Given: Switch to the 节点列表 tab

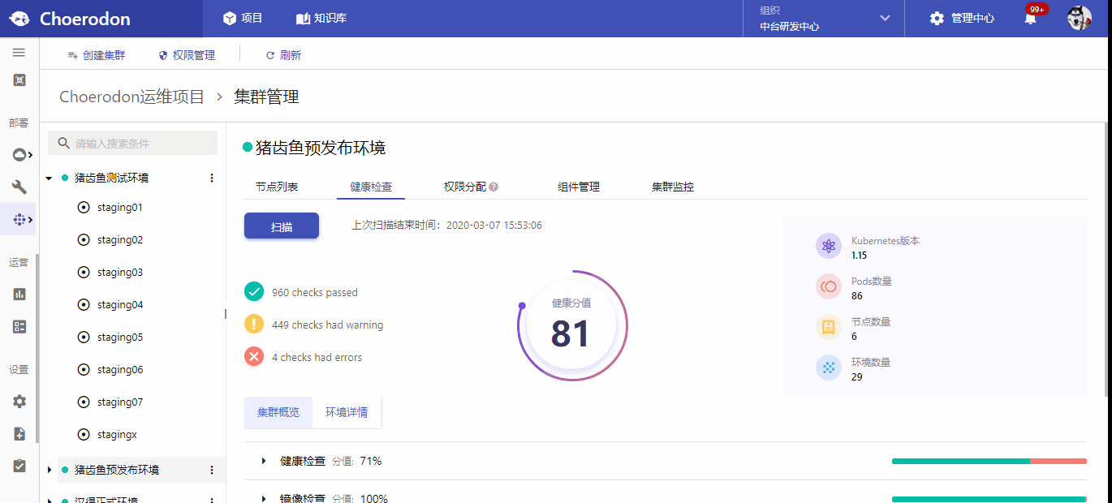Looking at the screenshot, I should (x=277, y=187).
